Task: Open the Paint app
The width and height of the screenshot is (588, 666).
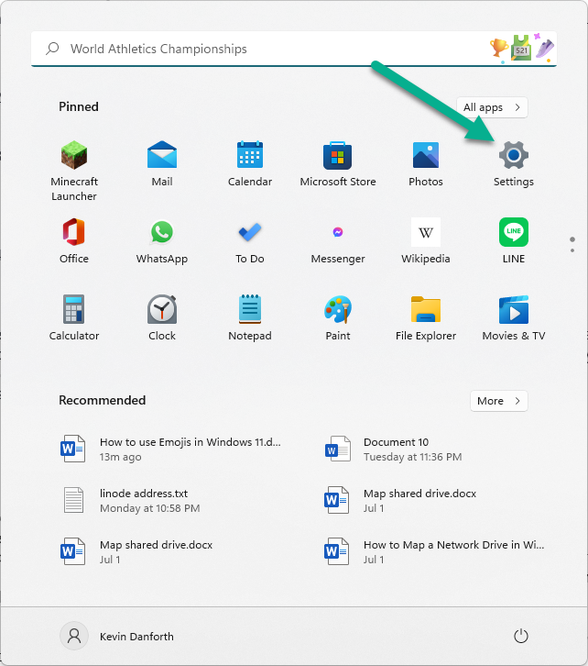Action: coord(338,317)
